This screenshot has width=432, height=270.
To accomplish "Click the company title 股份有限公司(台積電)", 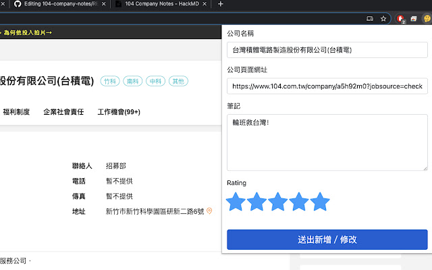I will (47, 81).
